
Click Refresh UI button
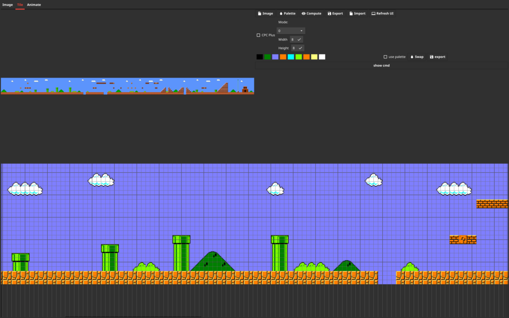[382, 13]
